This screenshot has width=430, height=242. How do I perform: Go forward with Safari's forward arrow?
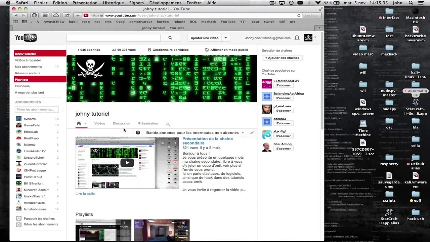tap(23, 15)
